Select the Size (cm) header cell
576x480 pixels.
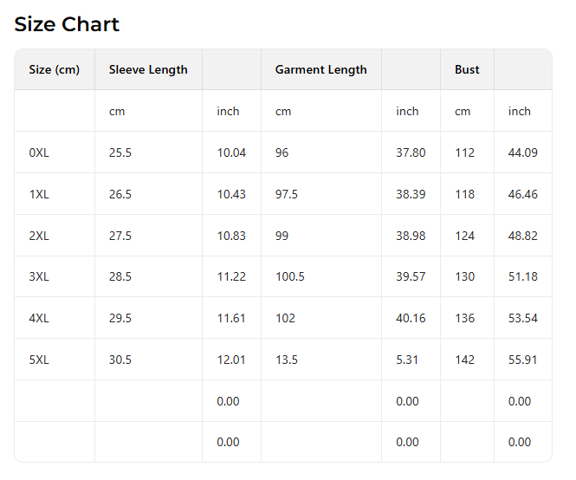(55, 69)
